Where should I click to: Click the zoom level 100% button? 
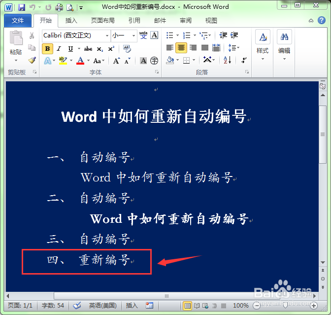coord(241,306)
